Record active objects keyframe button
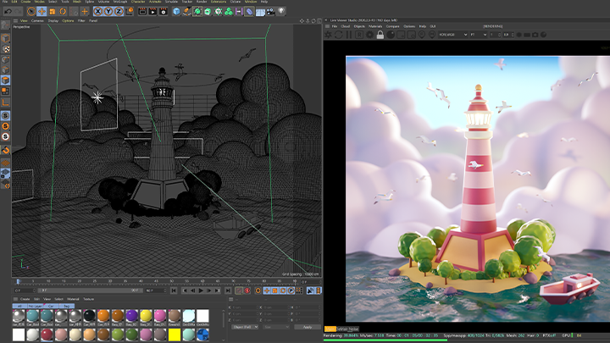The image size is (610, 343). pyautogui.click(x=239, y=290)
